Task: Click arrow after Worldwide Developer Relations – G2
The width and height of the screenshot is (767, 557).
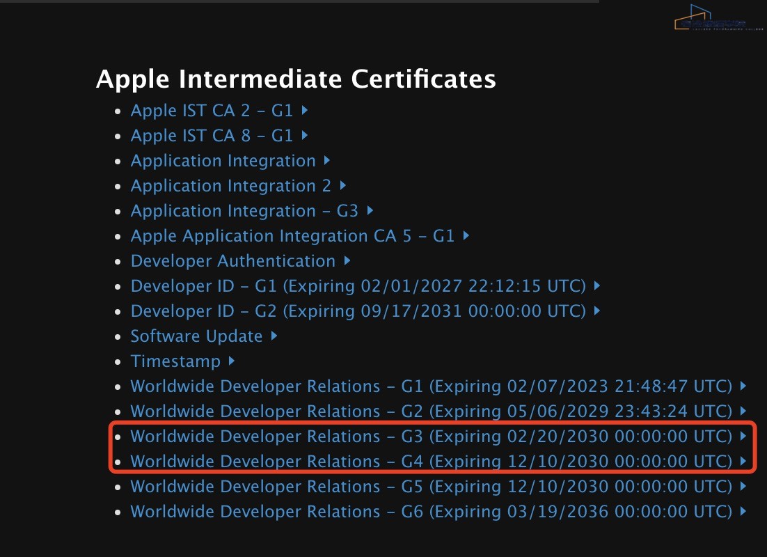Action: tap(743, 411)
